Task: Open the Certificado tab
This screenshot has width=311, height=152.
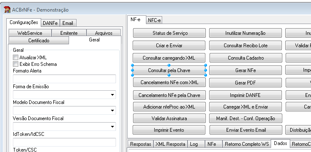Action: click(39, 41)
